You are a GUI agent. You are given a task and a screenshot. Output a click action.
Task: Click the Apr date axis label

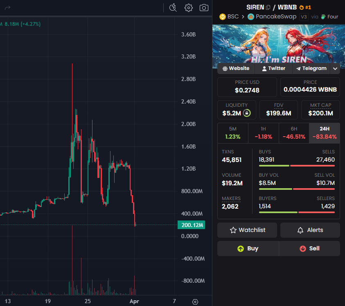pyautogui.click(x=134, y=301)
